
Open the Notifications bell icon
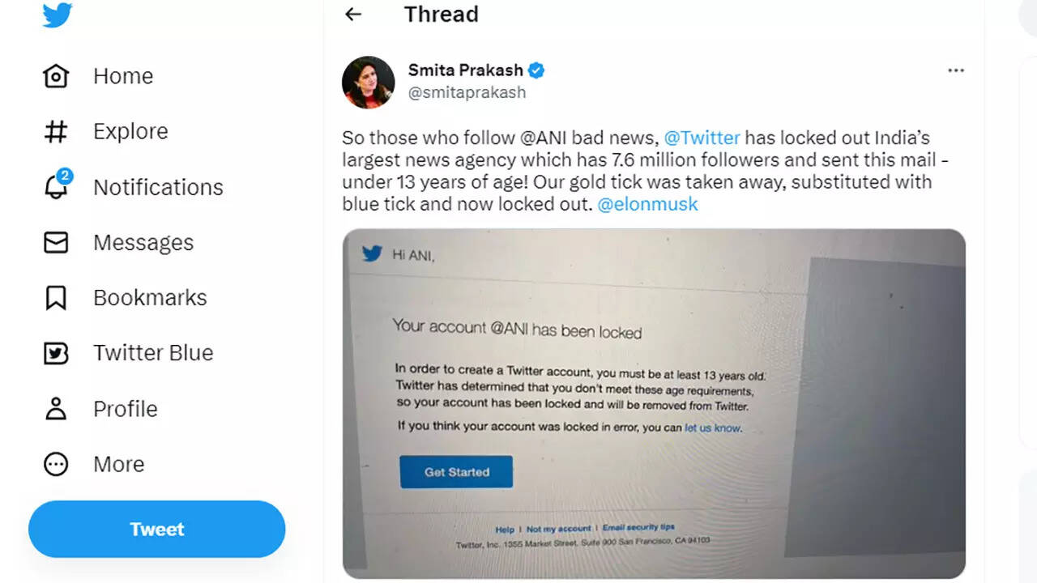click(56, 186)
